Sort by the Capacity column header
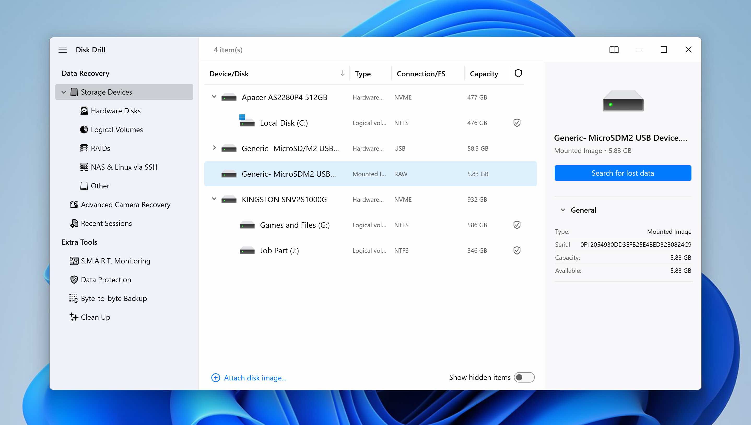751x425 pixels. click(x=484, y=73)
